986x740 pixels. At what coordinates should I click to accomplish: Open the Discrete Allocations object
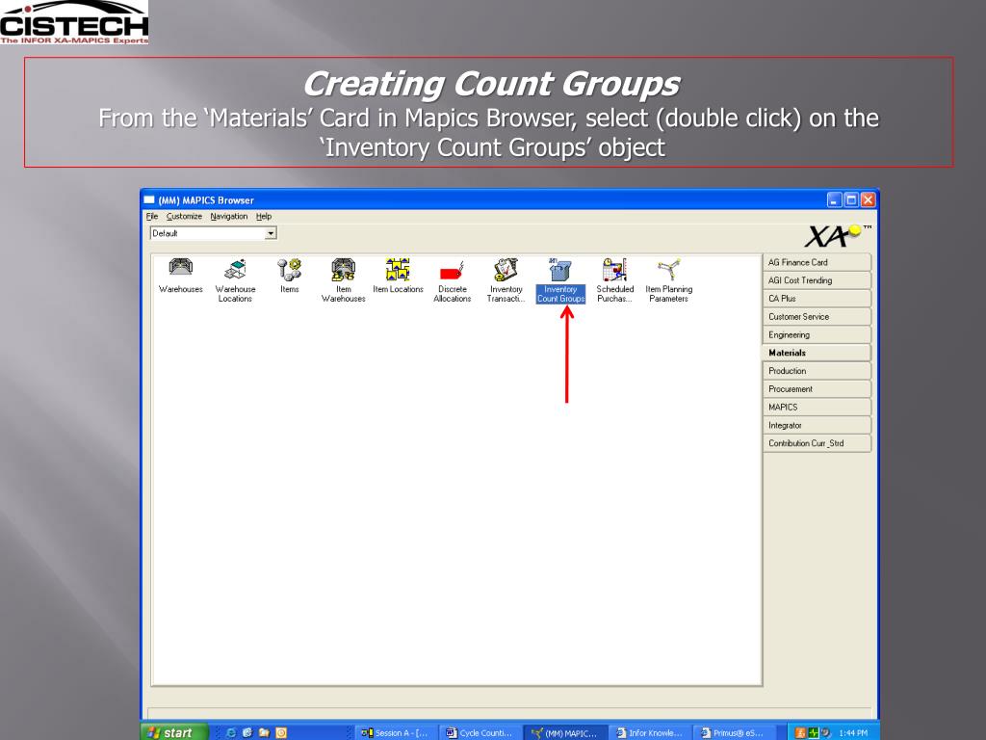coord(453,280)
